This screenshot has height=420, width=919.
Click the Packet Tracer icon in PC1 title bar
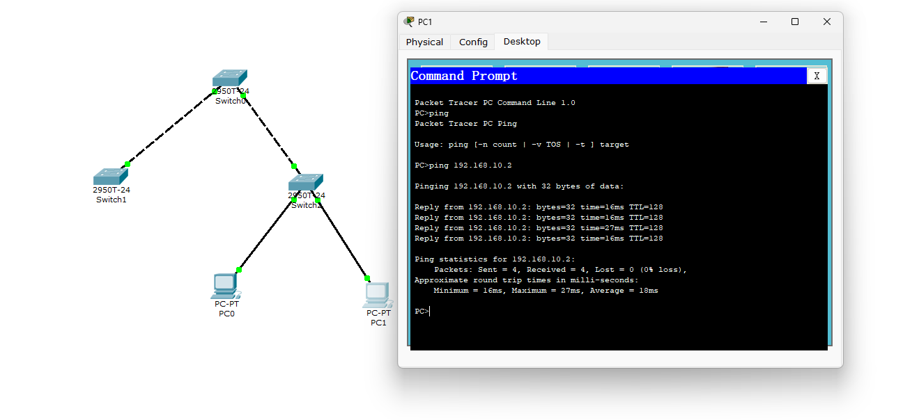[x=409, y=22]
